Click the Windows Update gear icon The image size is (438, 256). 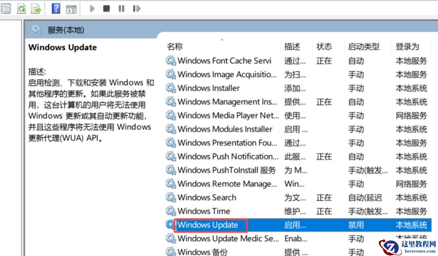(170, 225)
